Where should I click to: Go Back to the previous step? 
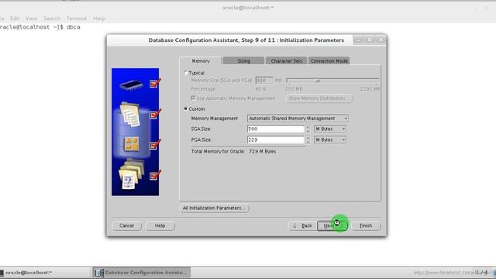(x=302, y=226)
